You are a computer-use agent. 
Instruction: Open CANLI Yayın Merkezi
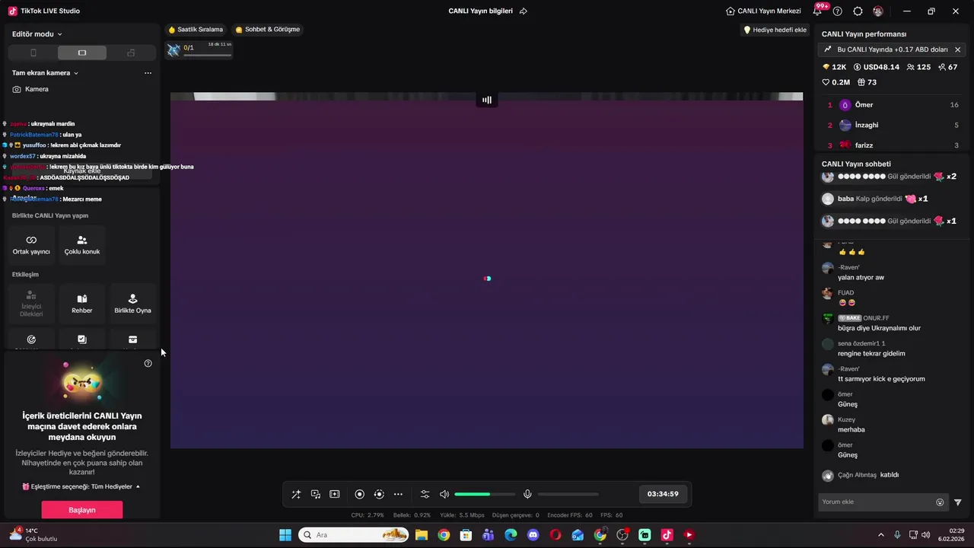coord(763,11)
